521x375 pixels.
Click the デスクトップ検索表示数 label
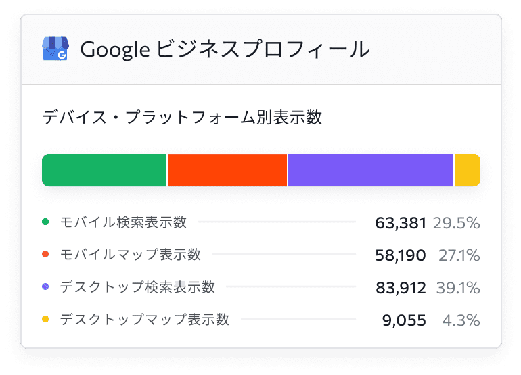[137, 286]
